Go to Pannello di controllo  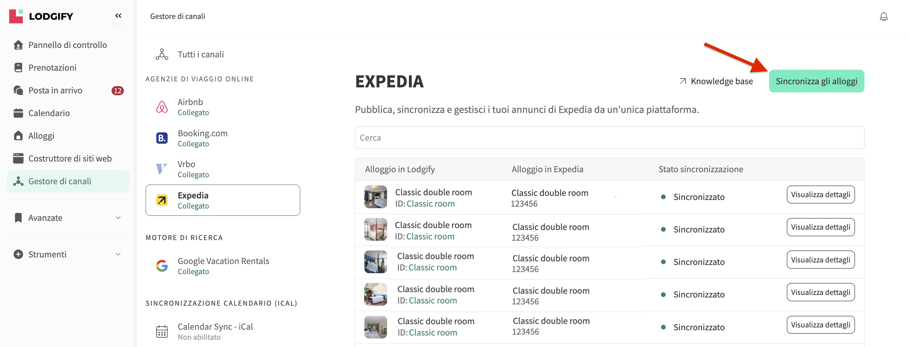68,45
